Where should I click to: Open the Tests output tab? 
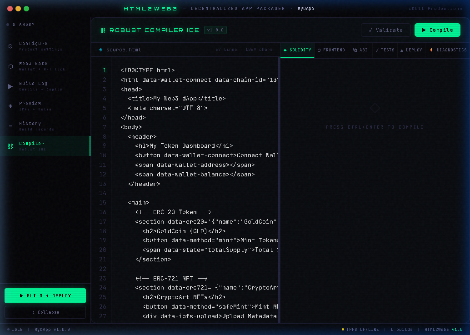tap(385, 50)
